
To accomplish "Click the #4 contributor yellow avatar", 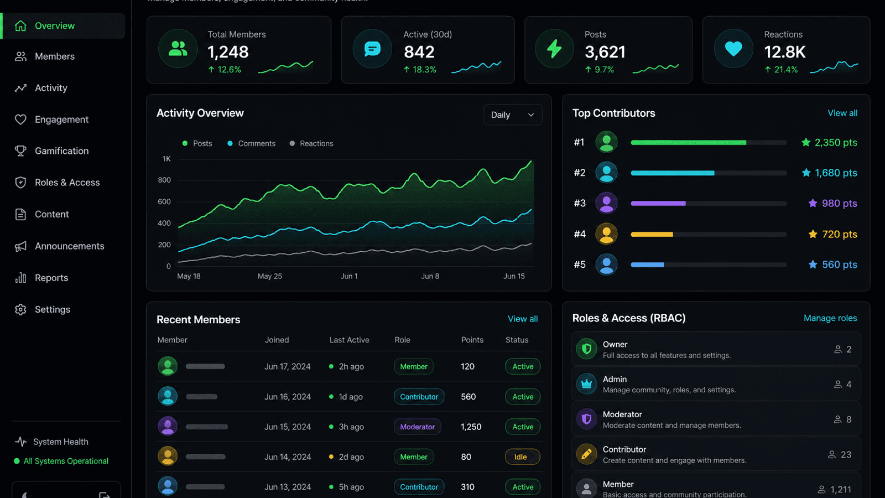I will coord(606,234).
